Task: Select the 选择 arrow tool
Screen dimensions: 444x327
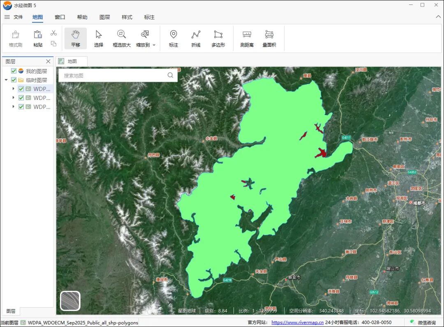Action: pyautogui.click(x=99, y=38)
